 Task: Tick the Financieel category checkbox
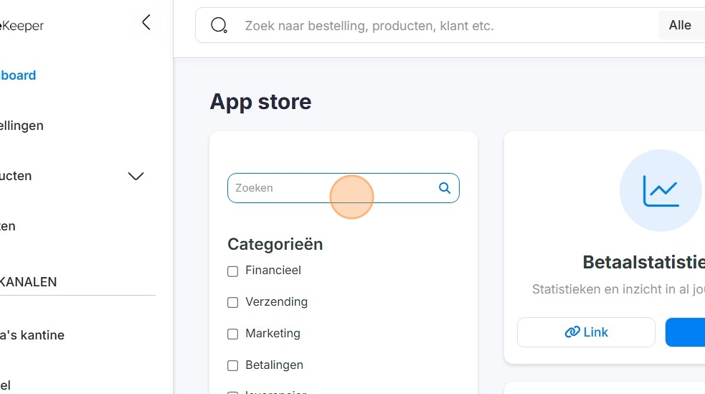[232, 271]
